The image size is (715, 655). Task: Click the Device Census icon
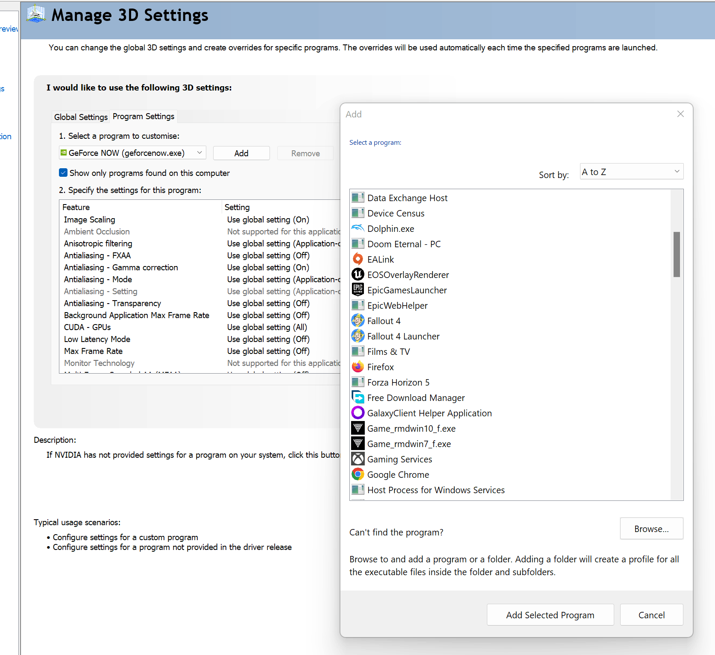358,213
